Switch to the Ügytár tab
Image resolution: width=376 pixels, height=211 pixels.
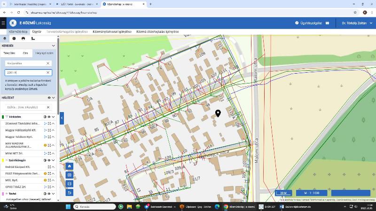point(36,31)
